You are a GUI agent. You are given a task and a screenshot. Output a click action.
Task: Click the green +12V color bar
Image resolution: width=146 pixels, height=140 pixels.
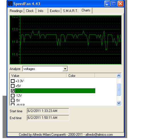click(55, 91)
